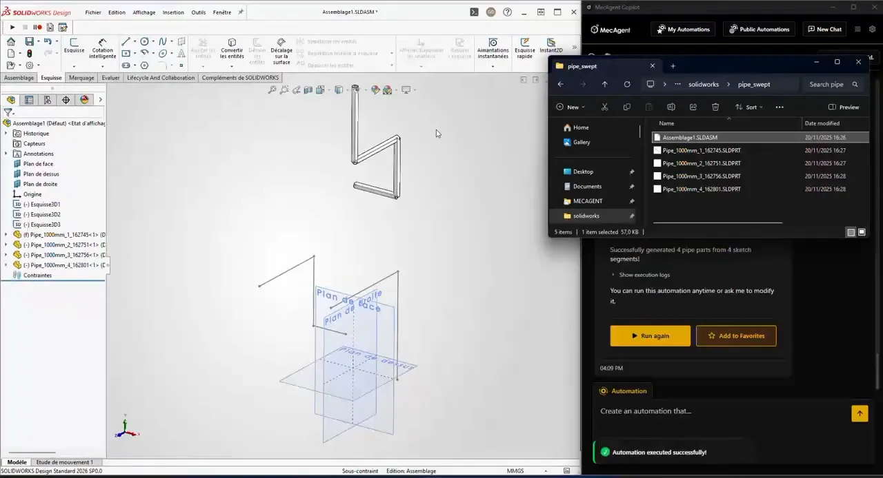Open the Esquisse tool dropdown arrow
Image resolution: width=883 pixels, height=478 pixels.
pyautogui.click(x=74, y=66)
